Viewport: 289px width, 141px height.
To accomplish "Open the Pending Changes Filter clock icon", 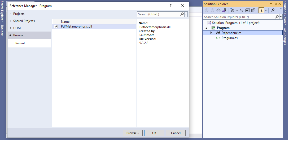I will [x=233, y=10].
